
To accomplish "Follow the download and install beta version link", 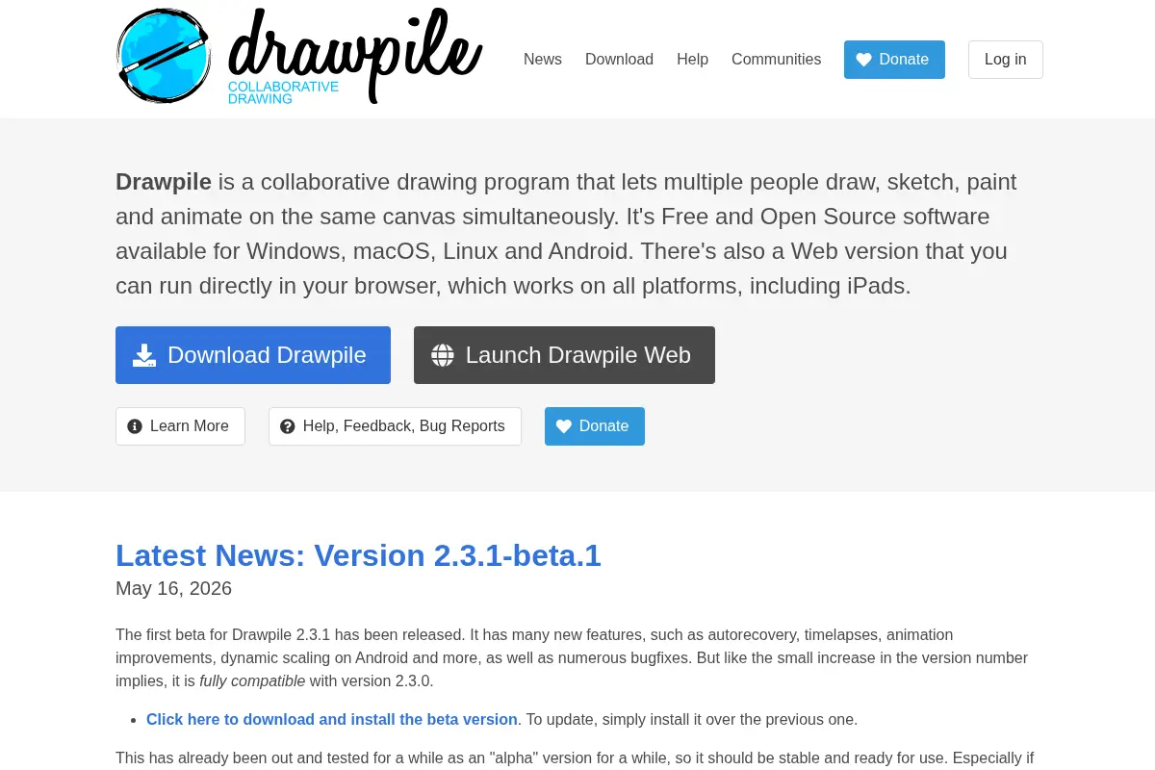I will pyautogui.click(x=332, y=719).
